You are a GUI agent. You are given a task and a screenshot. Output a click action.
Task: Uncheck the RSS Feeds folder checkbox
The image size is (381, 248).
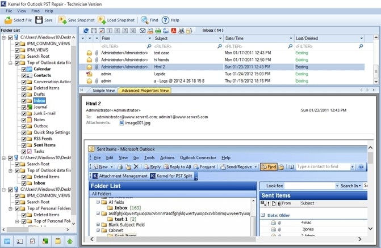click(24, 139)
